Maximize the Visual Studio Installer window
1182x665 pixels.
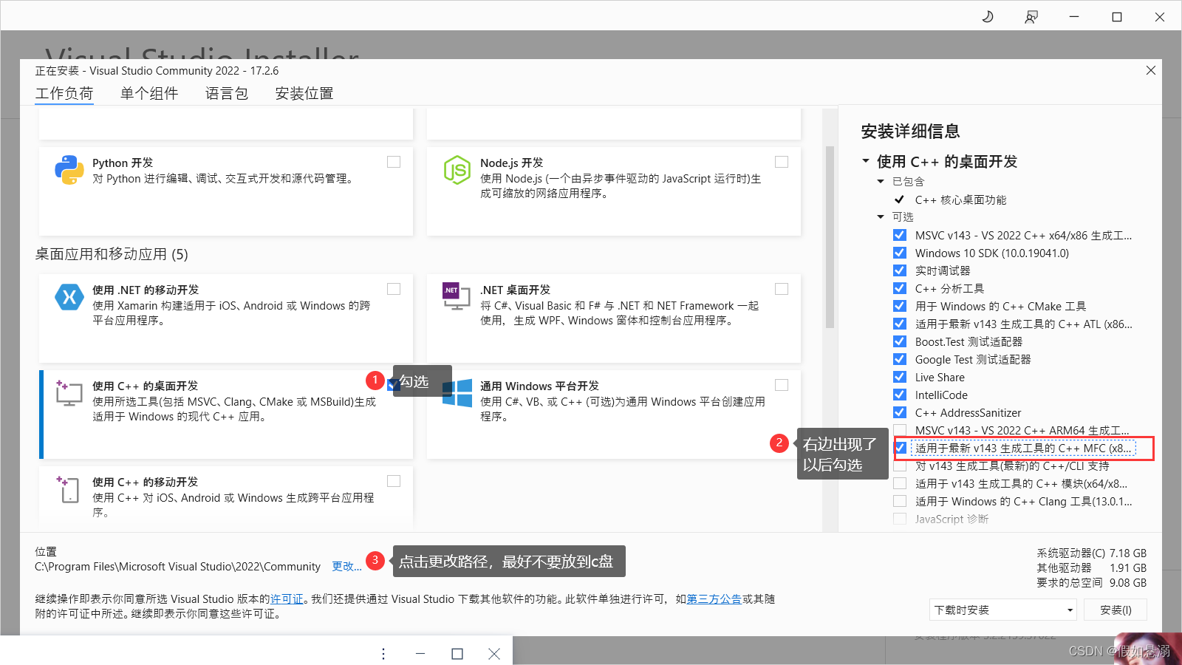click(1117, 16)
